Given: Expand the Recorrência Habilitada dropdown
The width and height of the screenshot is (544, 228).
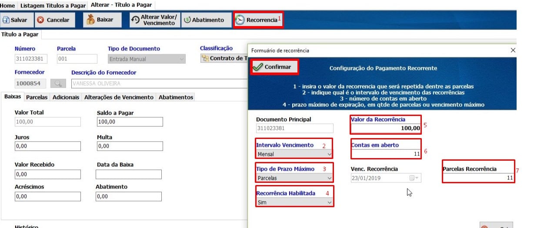Looking at the screenshot, I should click(329, 202).
